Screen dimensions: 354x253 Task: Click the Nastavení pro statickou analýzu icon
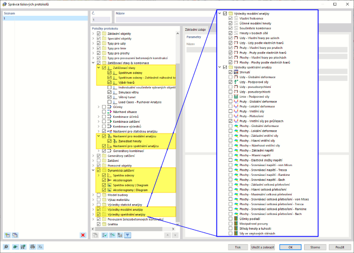click(109, 132)
